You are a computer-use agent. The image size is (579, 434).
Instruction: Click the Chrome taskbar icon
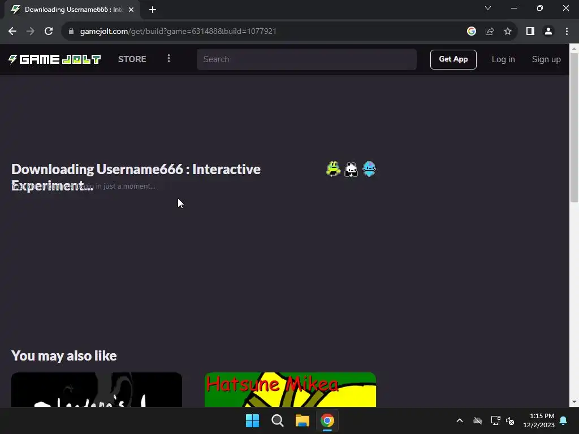tap(327, 420)
